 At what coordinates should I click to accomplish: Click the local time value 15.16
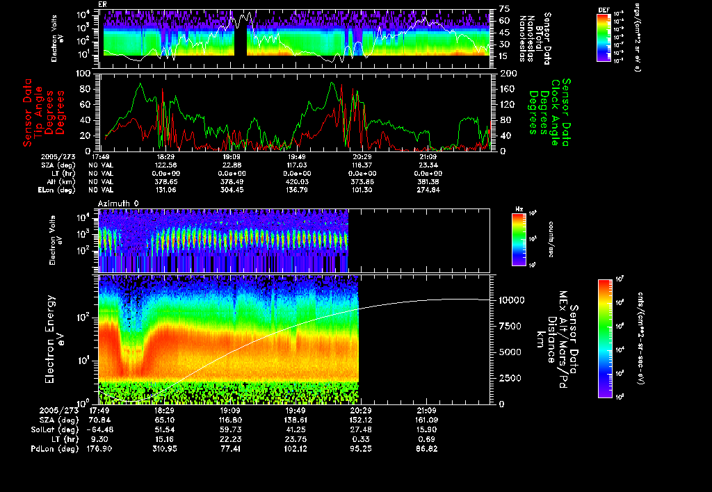point(165,439)
